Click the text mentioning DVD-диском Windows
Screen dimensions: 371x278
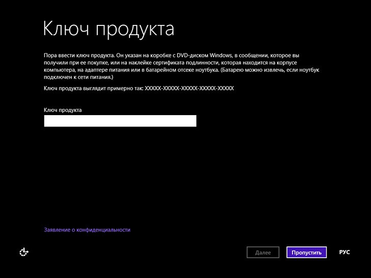(204, 53)
